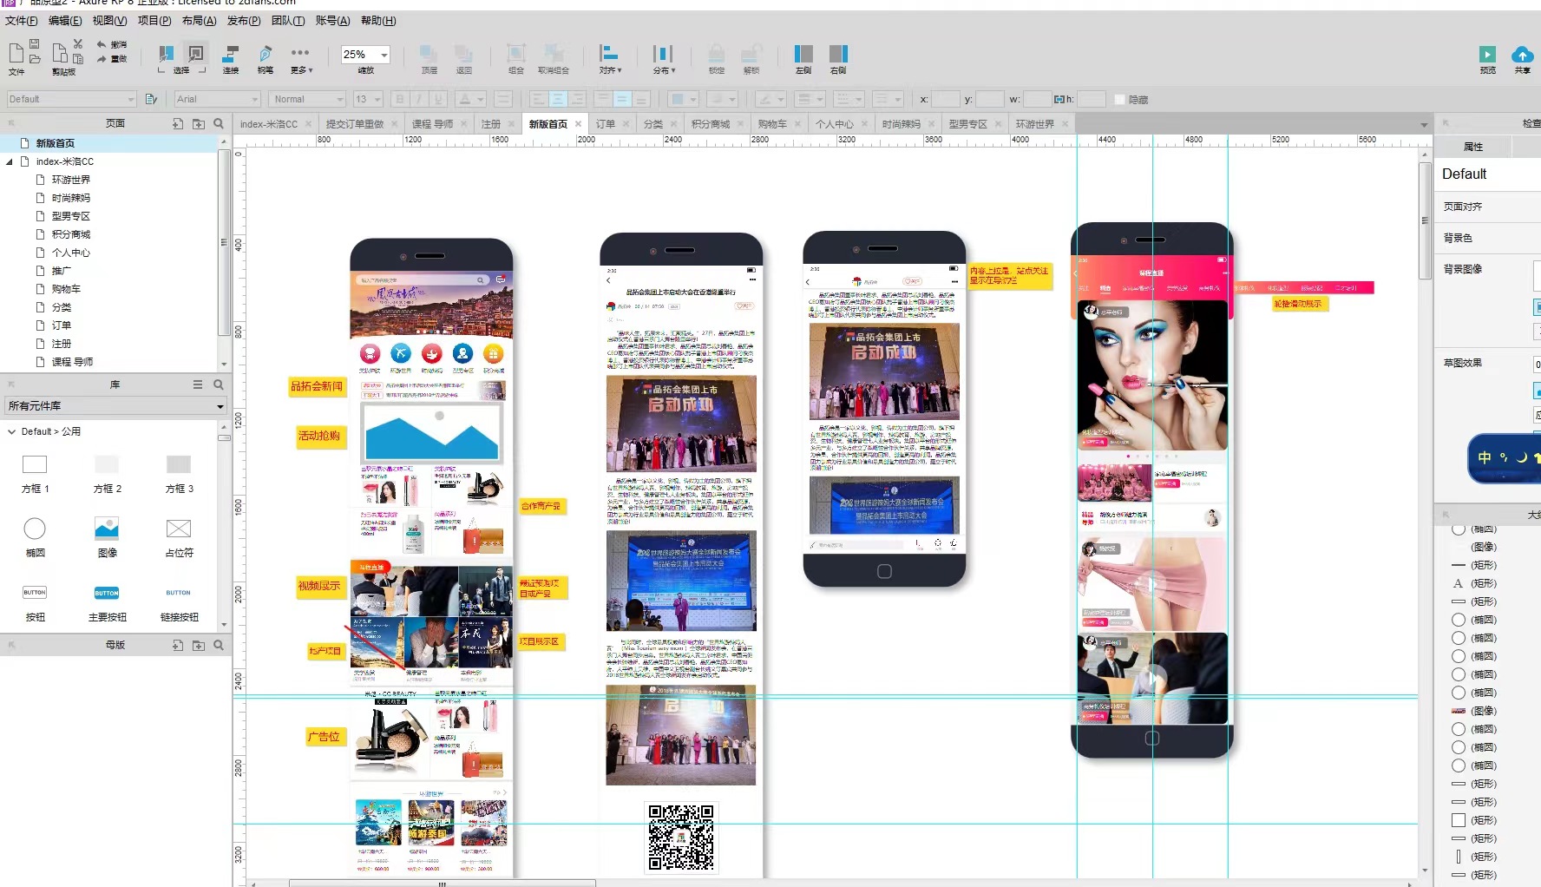Screen dimensions: 1541x887
Task: Click the open folder icon
Action: 35,59
